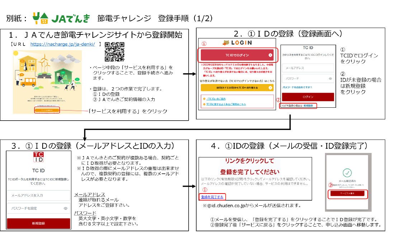Click the JAでんき logo icon in header

click(x=40, y=18)
